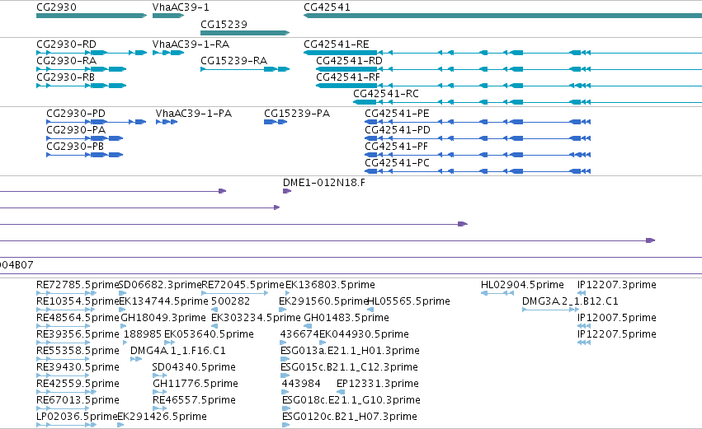The height and width of the screenshot is (429, 702).
Task: Click the CG42541-PF protein label
Action: [x=396, y=147]
